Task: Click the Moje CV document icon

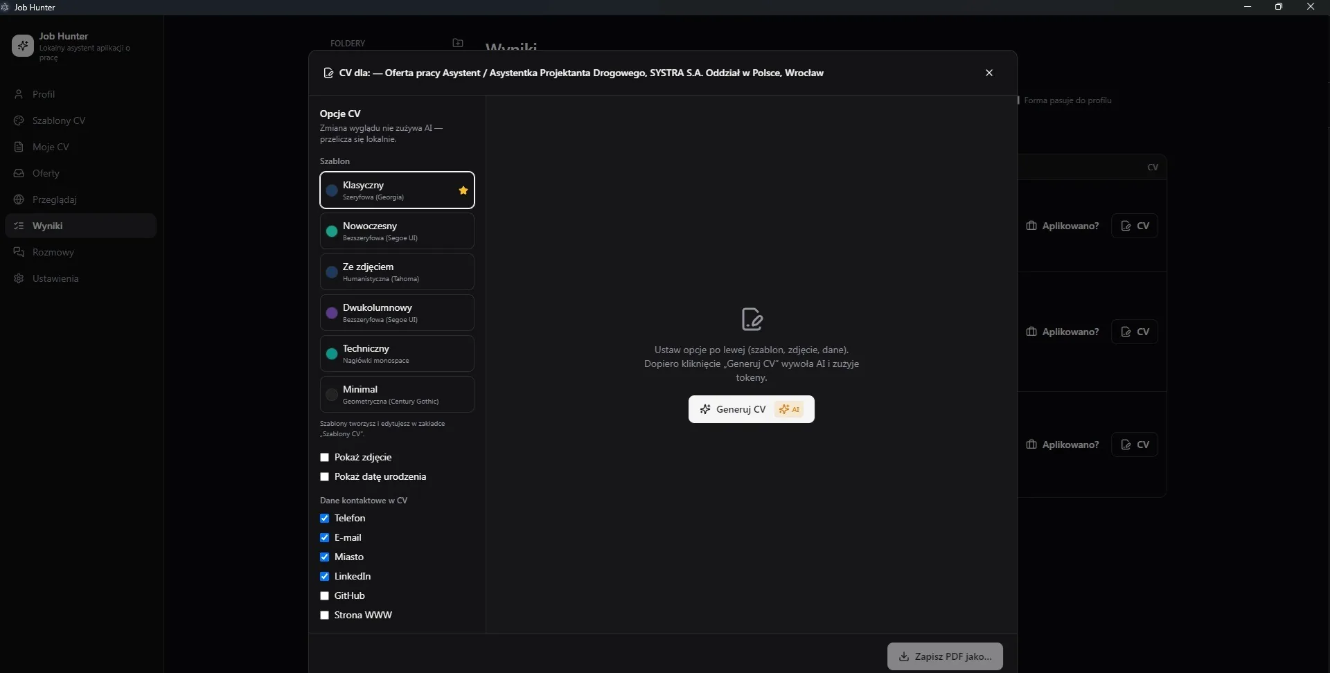Action: [x=19, y=147]
